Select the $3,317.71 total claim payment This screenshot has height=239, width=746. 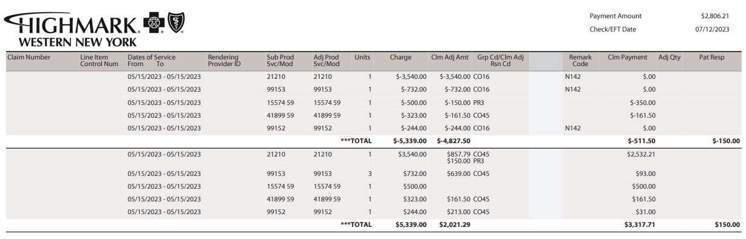tap(640, 224)
